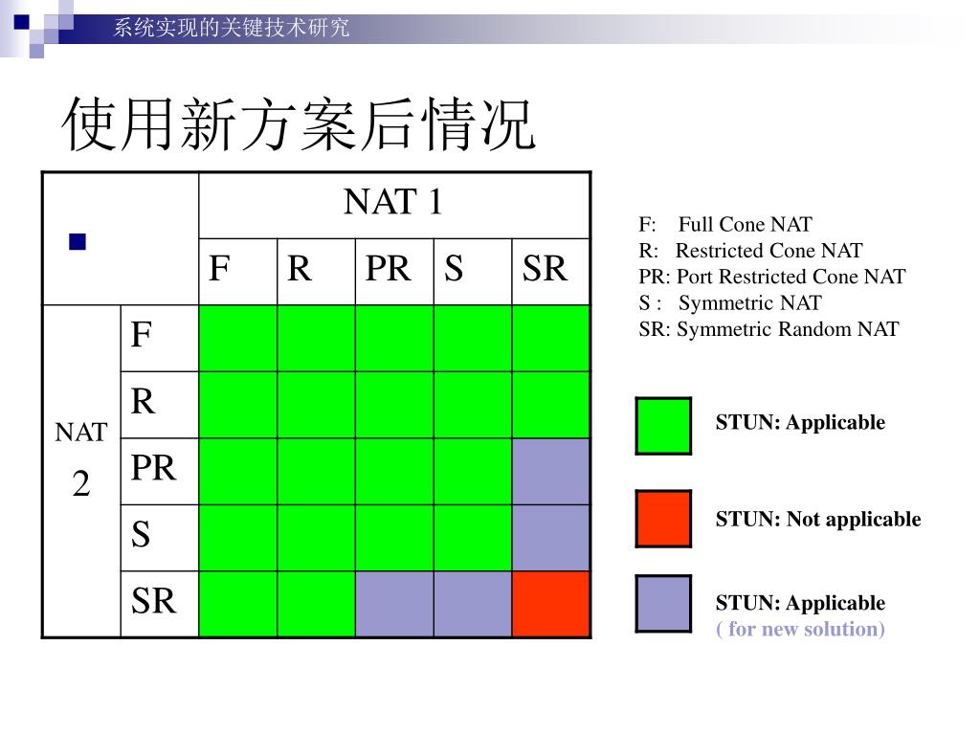Select the green cell at row PR, column PR
Viewport: 980px width, 735px height.
coord(394,471)
